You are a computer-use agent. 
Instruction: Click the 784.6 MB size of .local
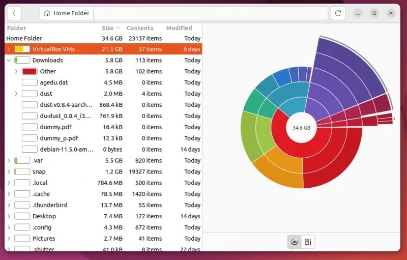point(110,183)
